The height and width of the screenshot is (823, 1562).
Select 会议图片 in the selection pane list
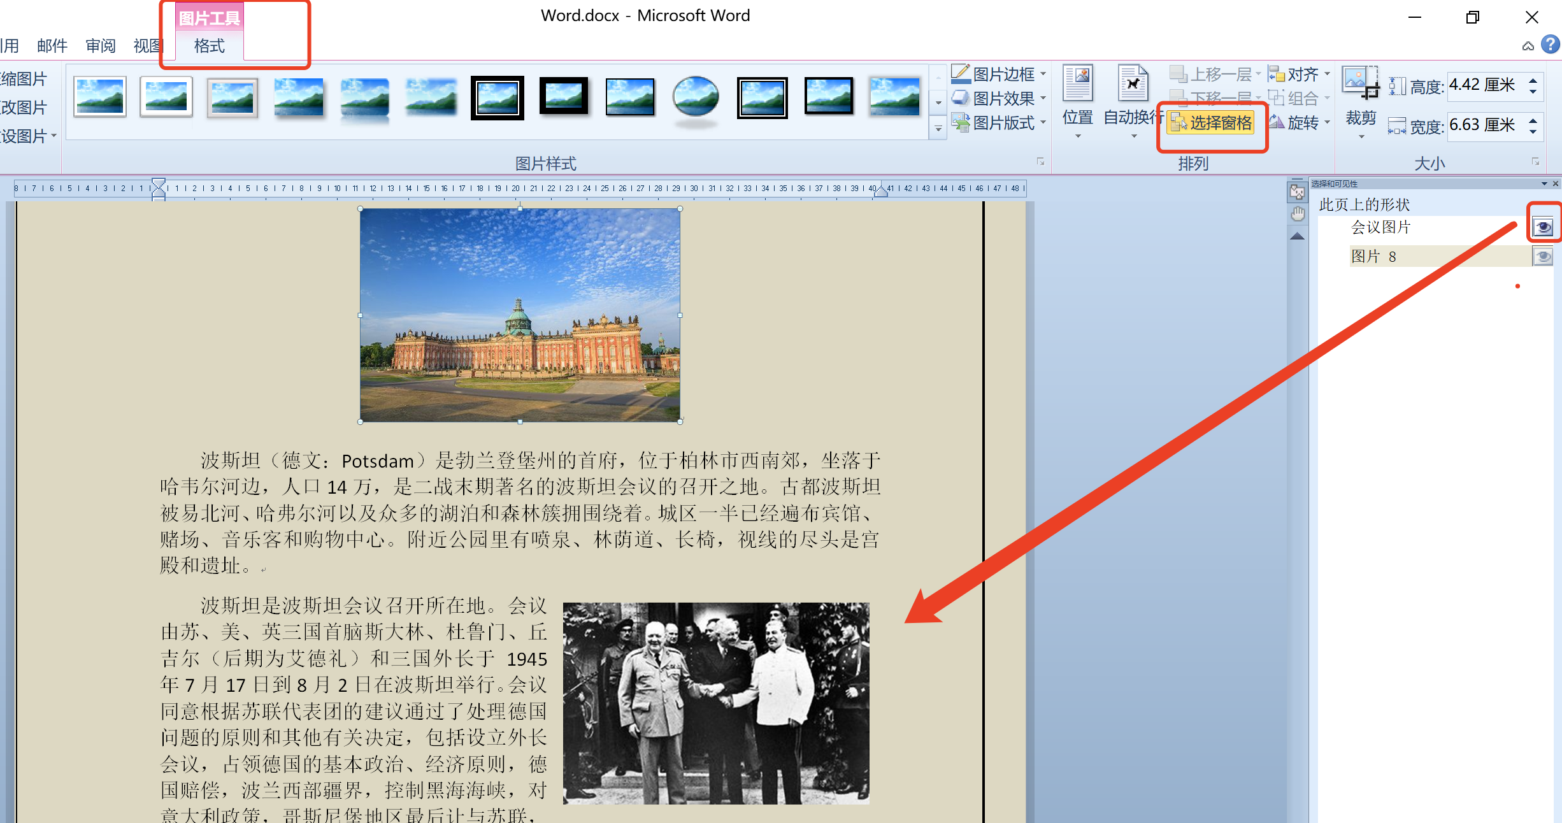pos(1380,227)
